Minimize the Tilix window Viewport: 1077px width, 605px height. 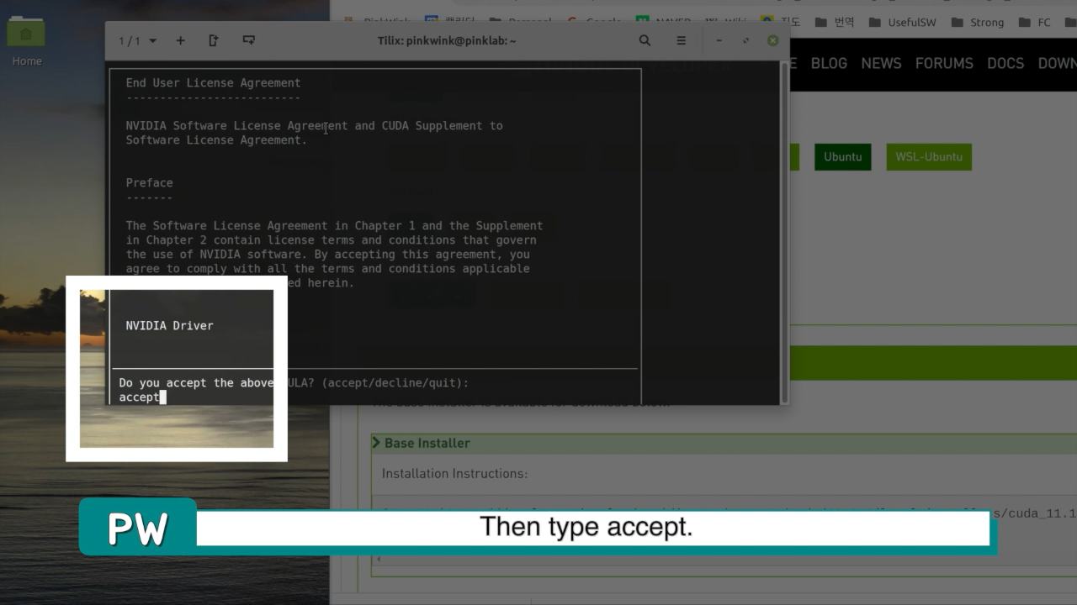719,40
